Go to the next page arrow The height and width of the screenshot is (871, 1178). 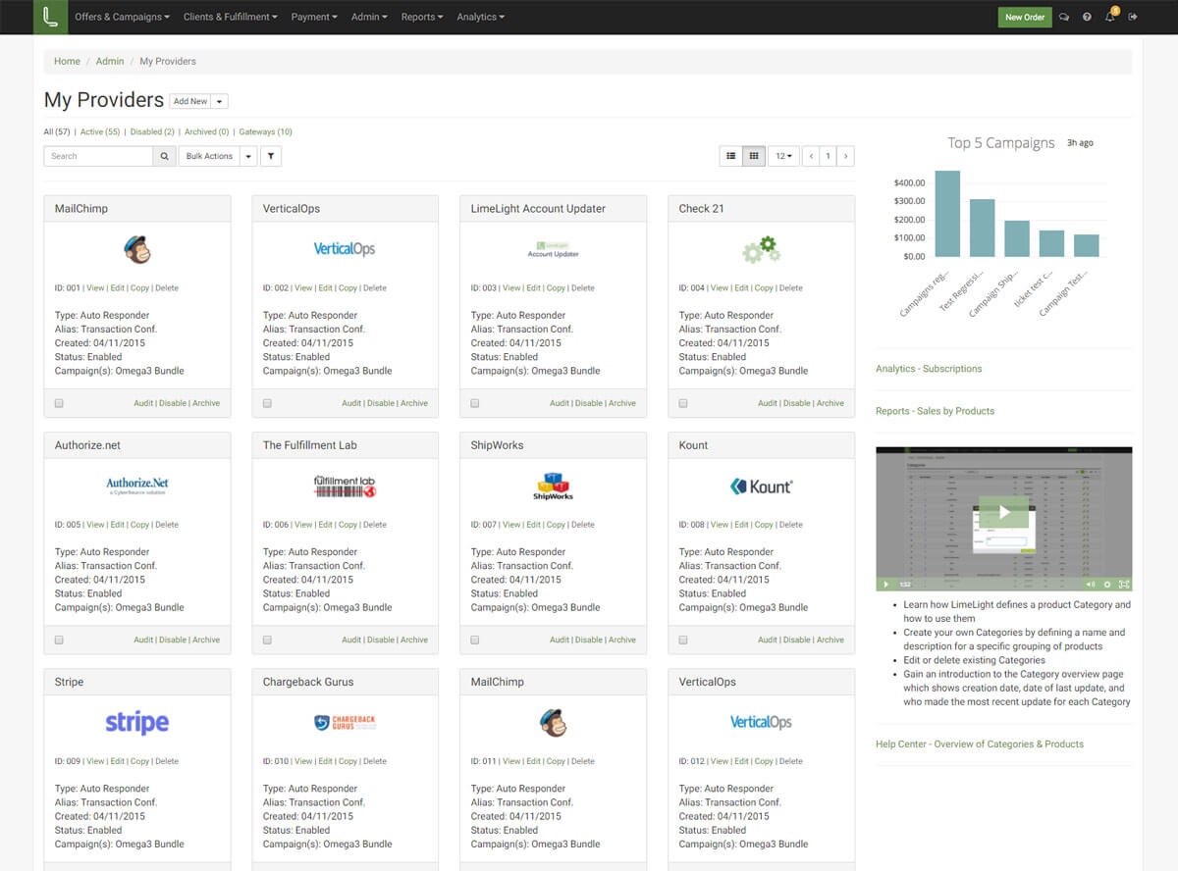coord(845,156)
